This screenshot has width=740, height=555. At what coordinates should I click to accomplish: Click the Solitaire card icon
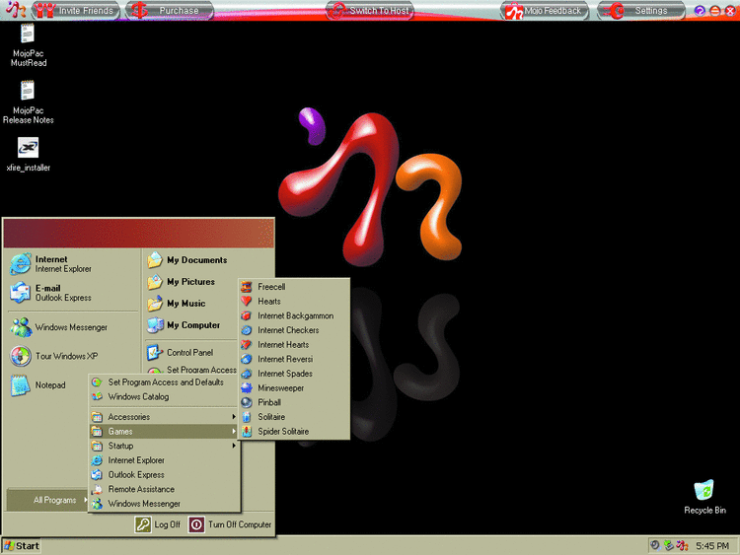tap(247, 417)
